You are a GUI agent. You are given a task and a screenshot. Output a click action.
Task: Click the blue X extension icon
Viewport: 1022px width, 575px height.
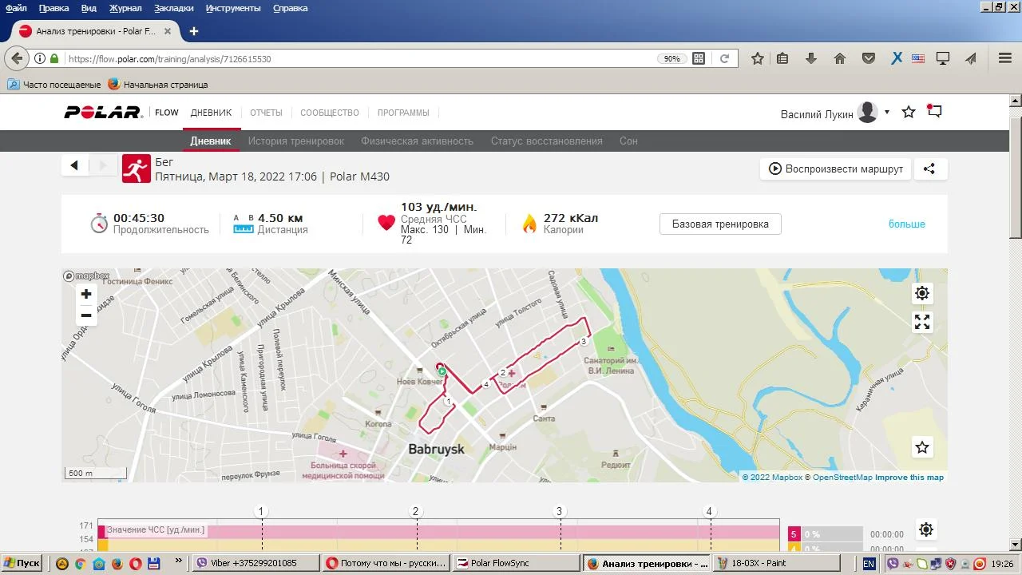[x=897, y=58]
